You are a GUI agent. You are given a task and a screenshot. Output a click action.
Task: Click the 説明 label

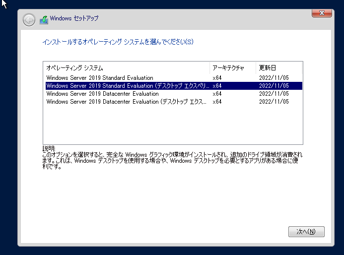[49, 149]
